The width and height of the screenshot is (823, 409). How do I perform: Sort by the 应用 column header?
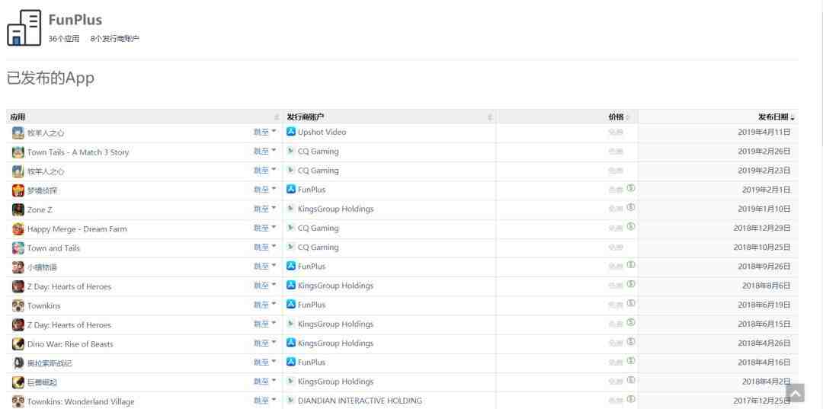point(144,117)
